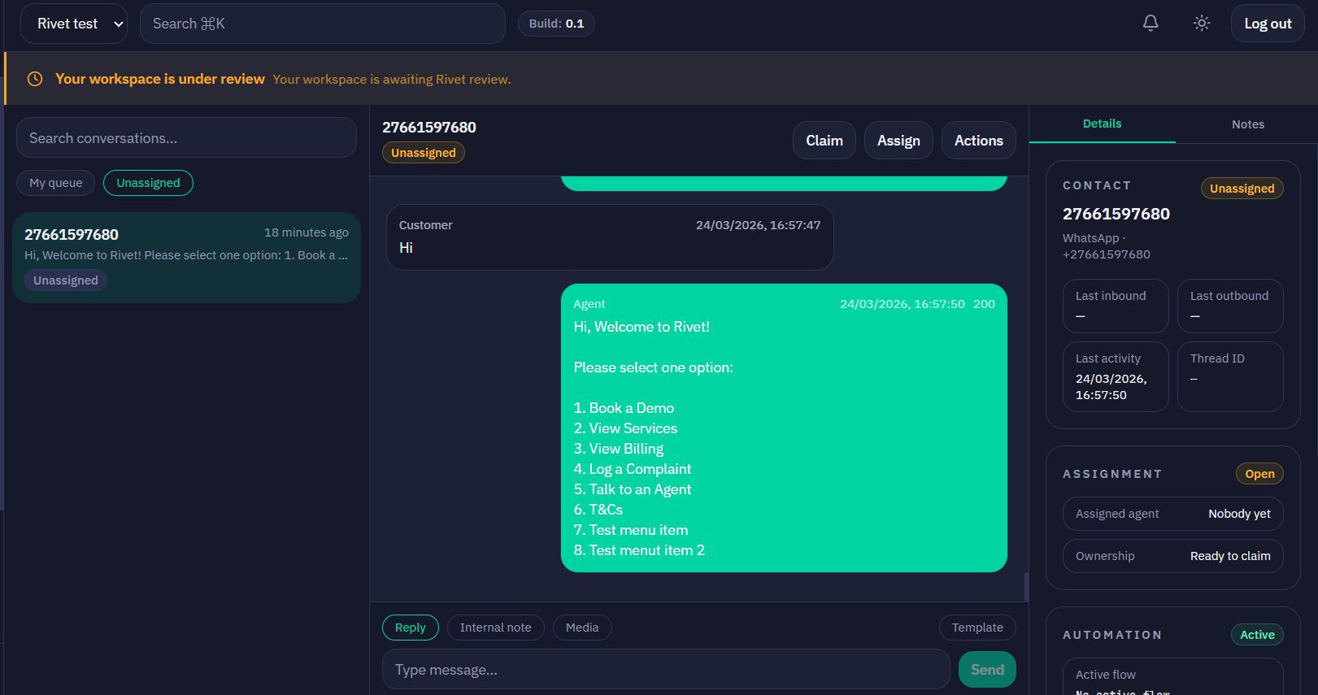Open the Actions menu for conversation
This screenshot has width=1318, height=695.
(978, 141)
